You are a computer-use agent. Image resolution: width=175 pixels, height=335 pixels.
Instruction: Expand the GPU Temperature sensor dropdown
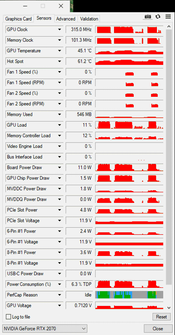click(59, 51)
